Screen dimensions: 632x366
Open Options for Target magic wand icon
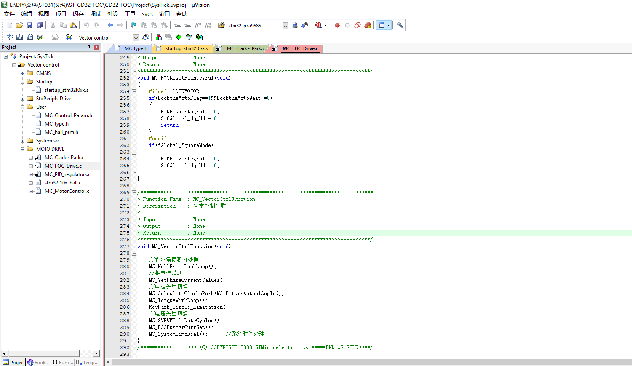click(145, 37)
